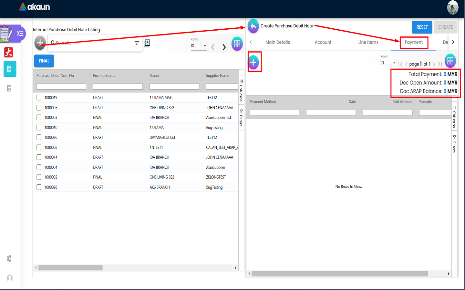Open the Rows dropdown in the Payment panel
Viewport: 465px width, 290px height.
(388, 63)
